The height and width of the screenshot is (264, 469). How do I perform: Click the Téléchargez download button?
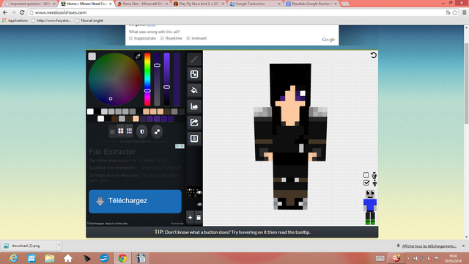pyautogui.click(x=135, y=201)
